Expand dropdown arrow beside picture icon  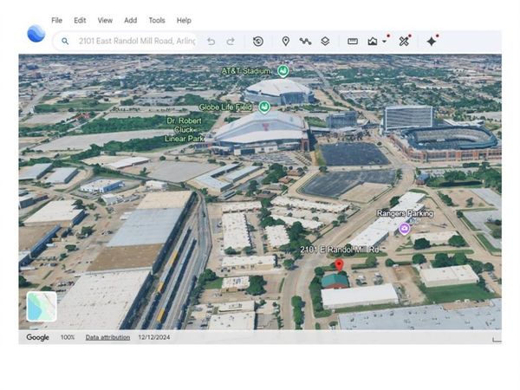click(384, 42)
